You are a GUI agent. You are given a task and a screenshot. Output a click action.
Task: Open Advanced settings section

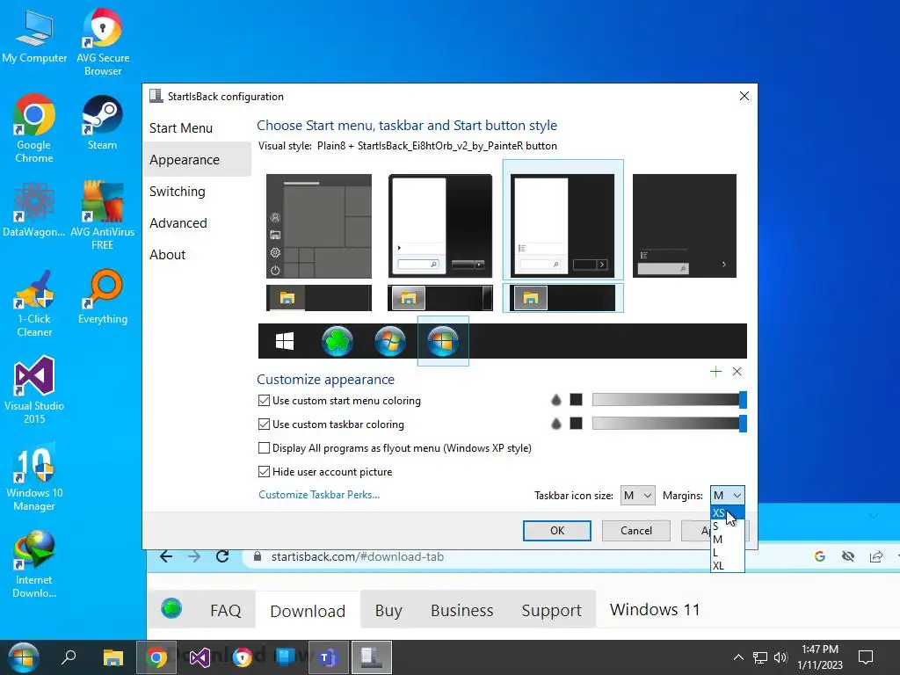(x=178, y=222)
